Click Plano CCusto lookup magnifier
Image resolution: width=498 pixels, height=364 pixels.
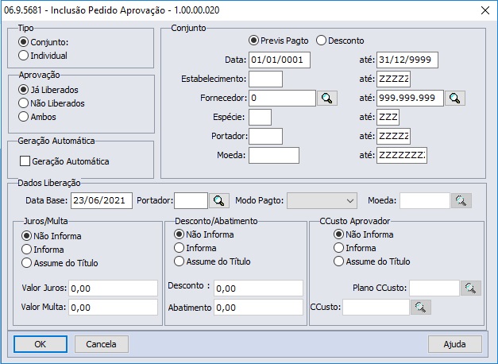pos(471,288)
